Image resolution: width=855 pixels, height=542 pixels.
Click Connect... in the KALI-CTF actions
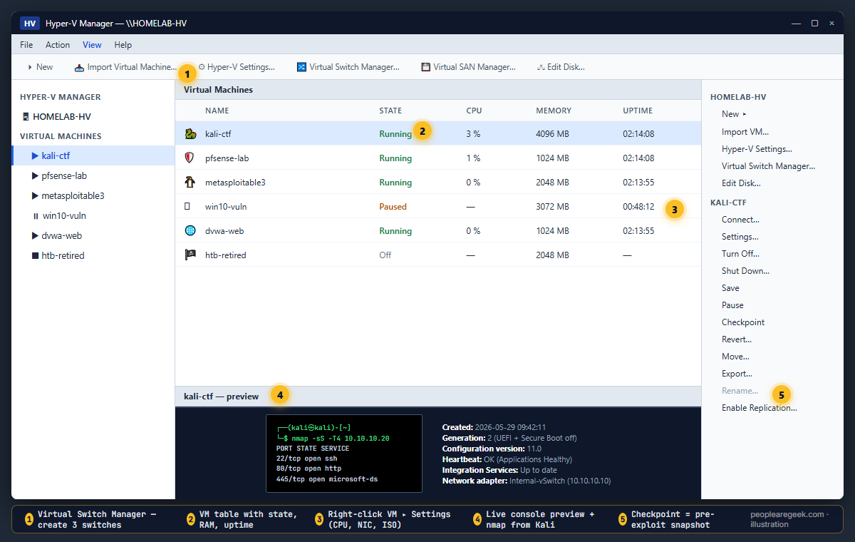[740, 220]
